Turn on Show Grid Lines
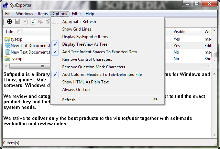Screen dimensions: 220x149 coord(107,29)
